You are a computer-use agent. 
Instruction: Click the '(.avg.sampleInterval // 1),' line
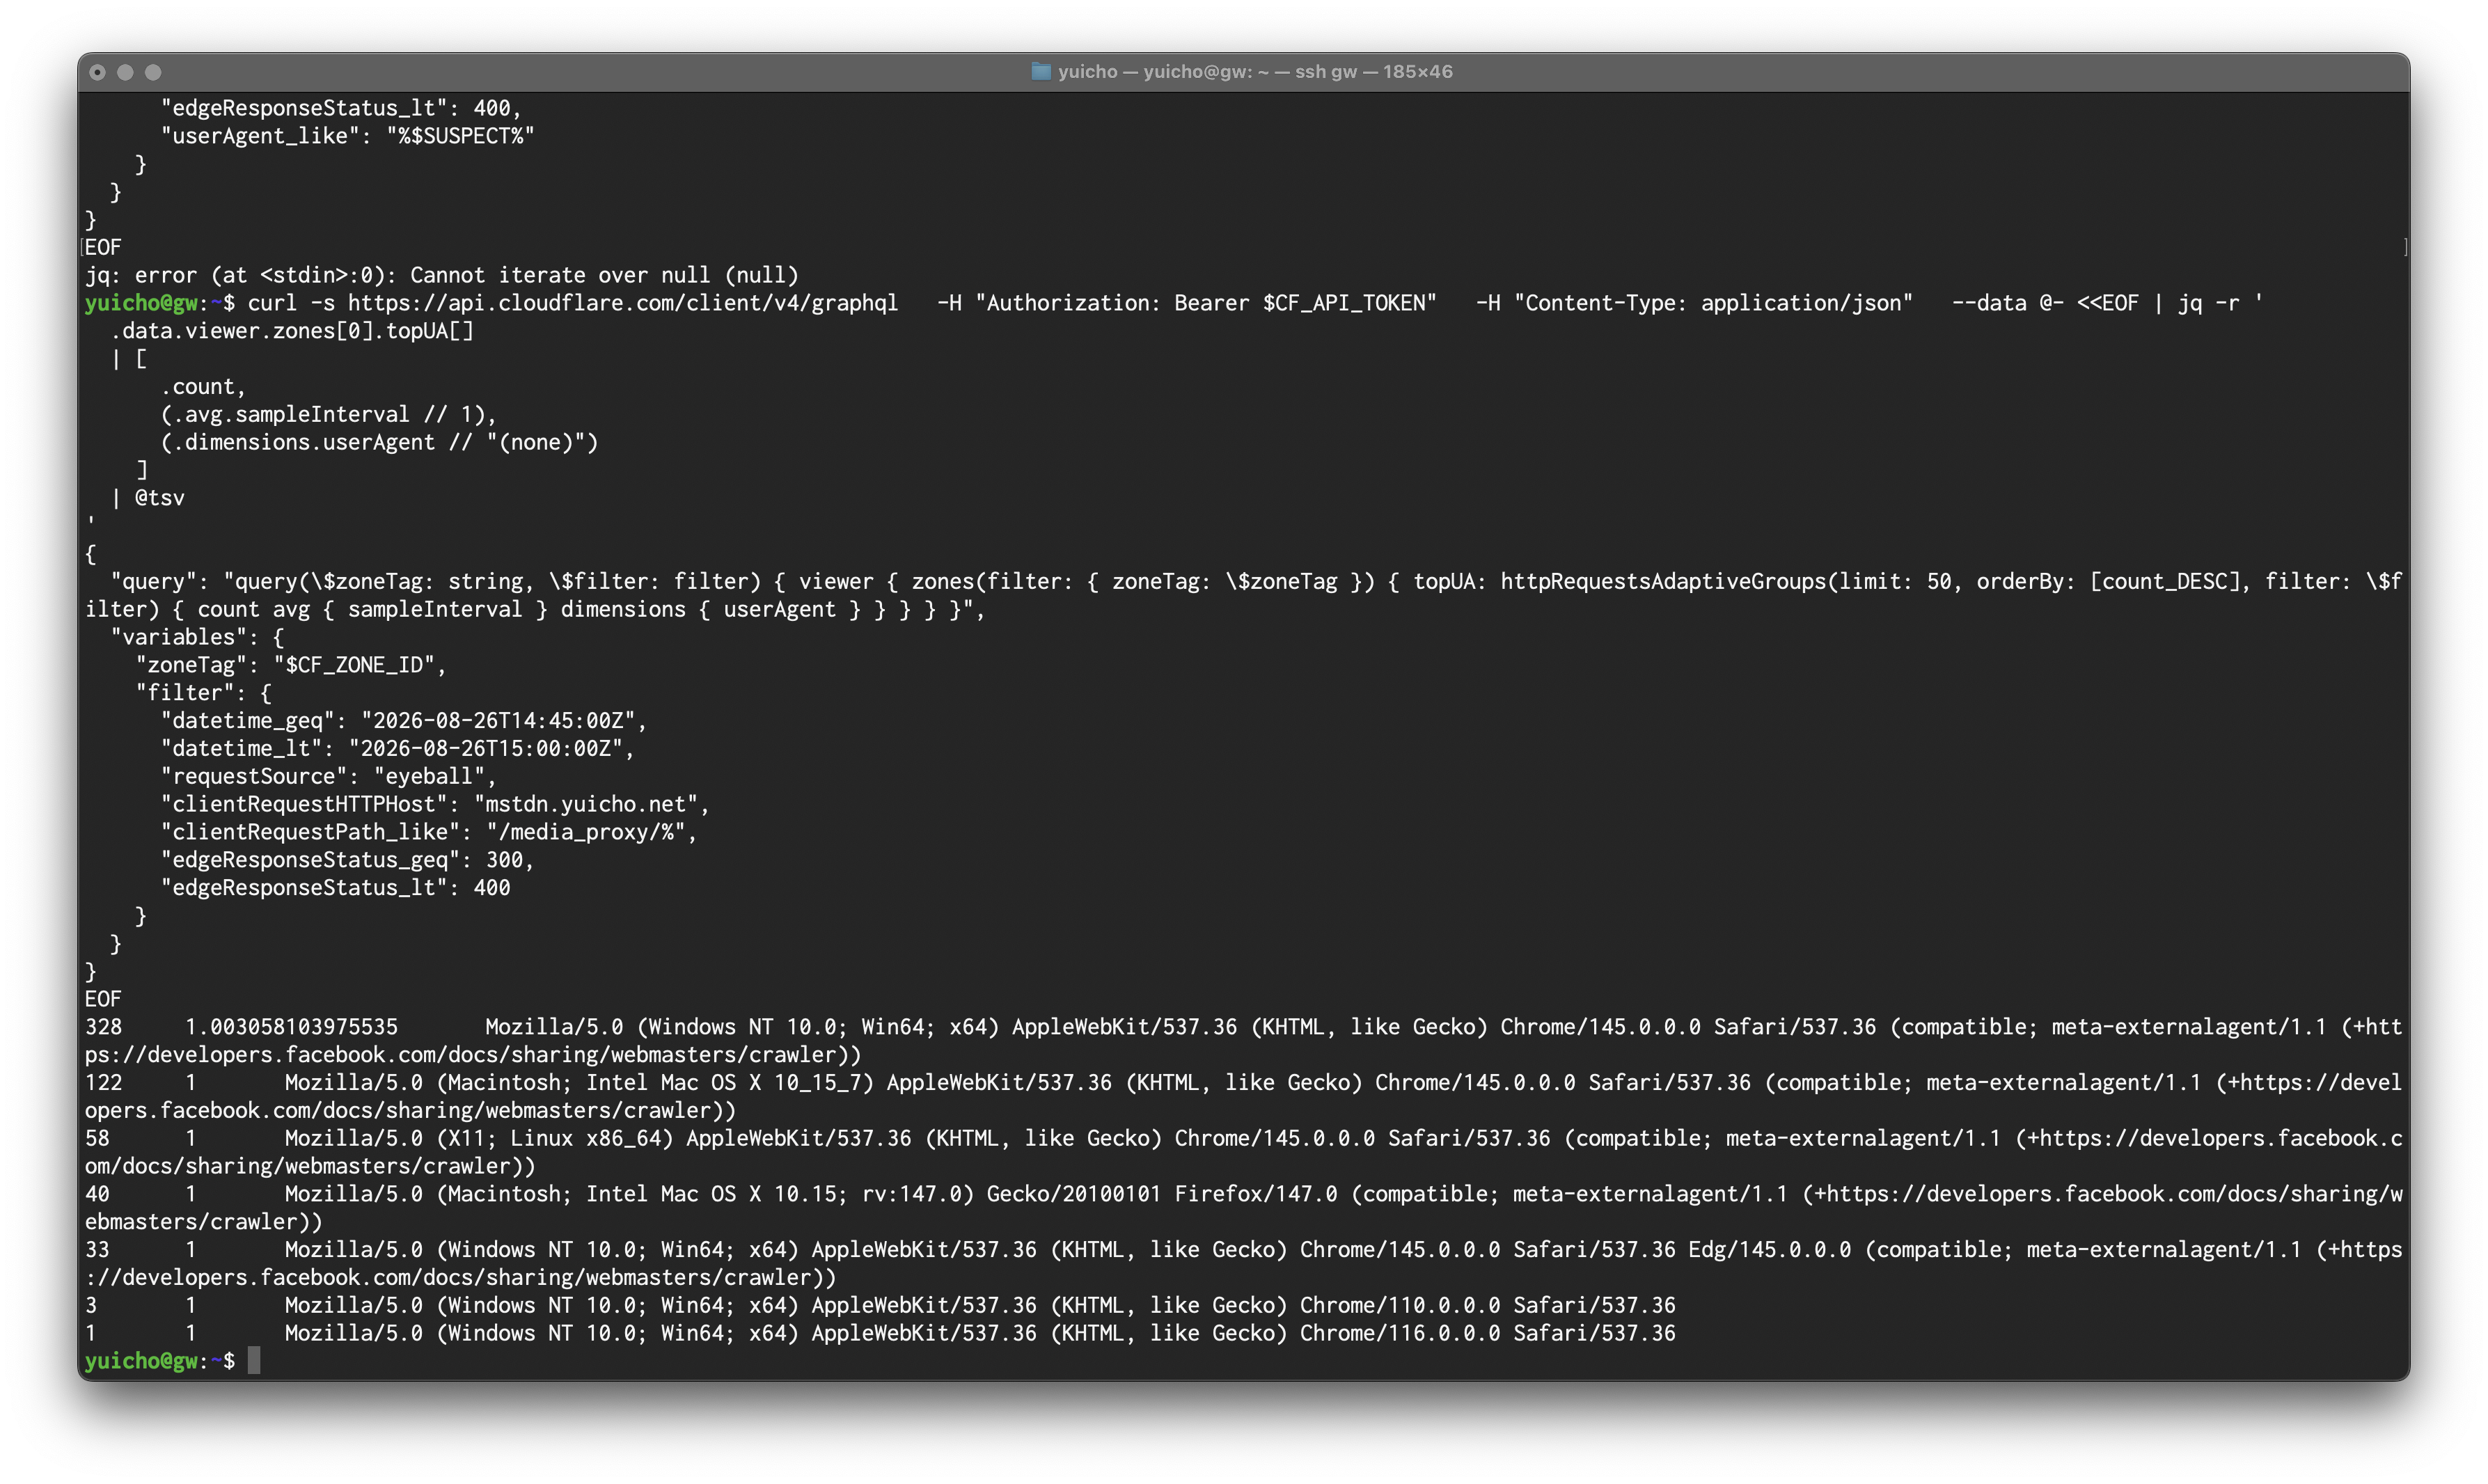pos(328,414)
